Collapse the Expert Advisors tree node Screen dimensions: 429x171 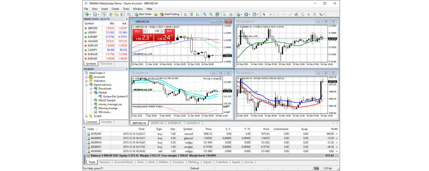pos(86,85)
